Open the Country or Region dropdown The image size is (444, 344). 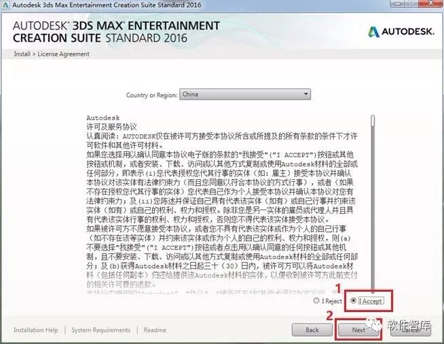245,94
